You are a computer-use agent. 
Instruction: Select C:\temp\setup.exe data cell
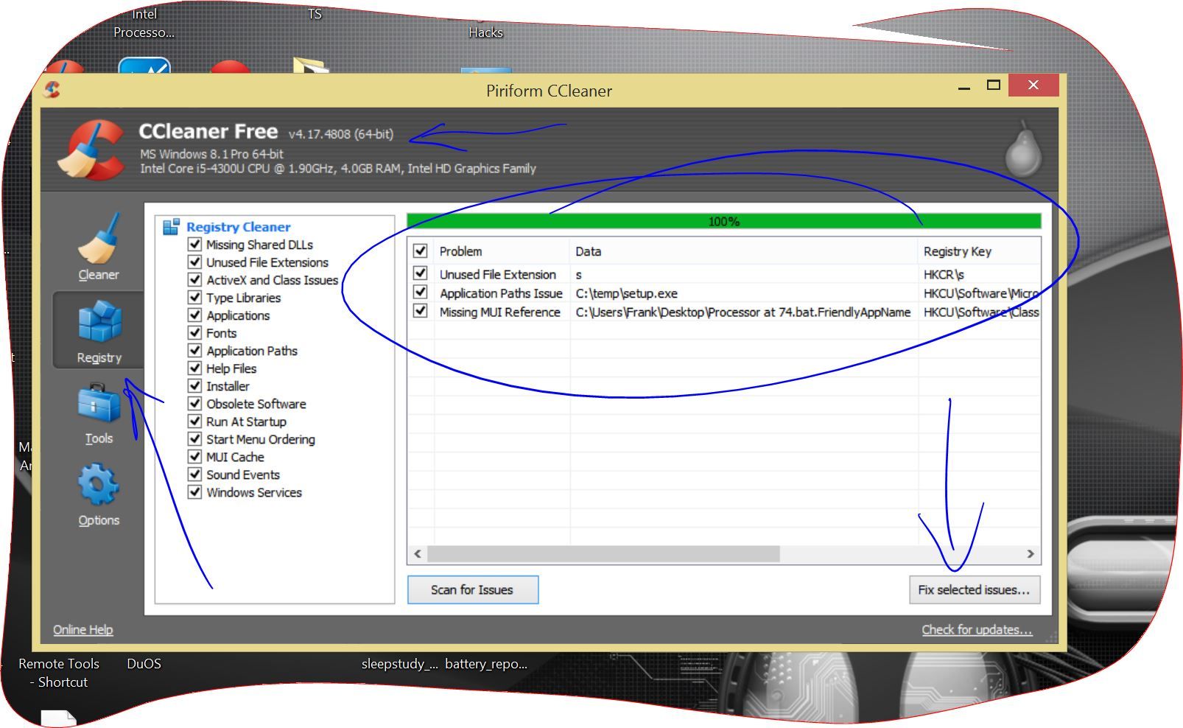tap(627, 293)
